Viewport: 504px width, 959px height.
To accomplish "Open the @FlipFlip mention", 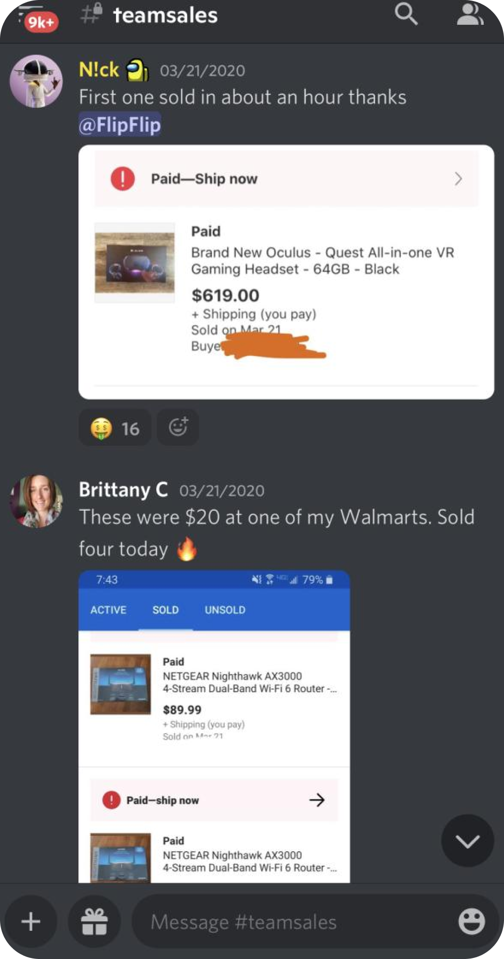I will 120,124.
